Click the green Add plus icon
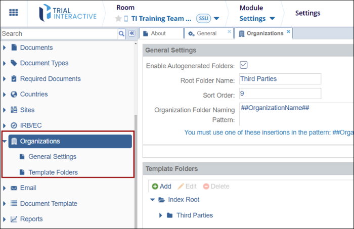The width and height of the screenshot is (354, 229). [155, 187]
